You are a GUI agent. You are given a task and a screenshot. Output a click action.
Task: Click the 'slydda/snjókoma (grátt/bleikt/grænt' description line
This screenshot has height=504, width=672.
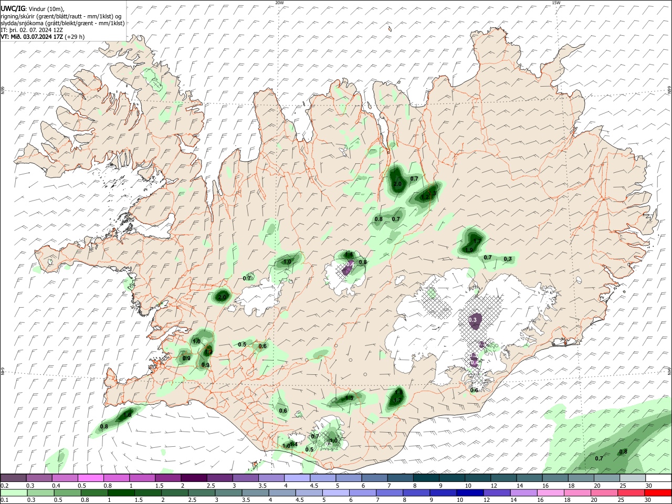pyautogui.click(x=62, y=23)
